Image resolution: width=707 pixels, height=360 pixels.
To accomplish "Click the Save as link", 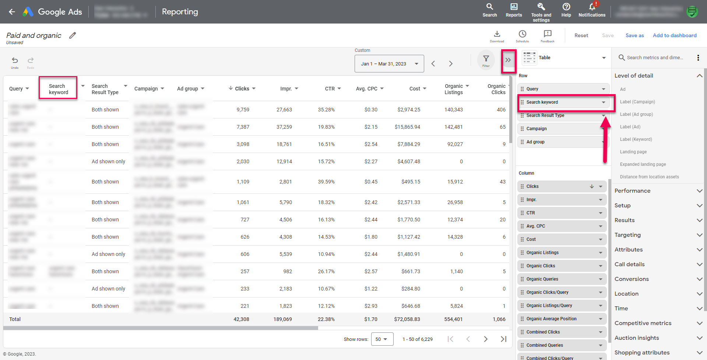I will (x=634, y=35).
